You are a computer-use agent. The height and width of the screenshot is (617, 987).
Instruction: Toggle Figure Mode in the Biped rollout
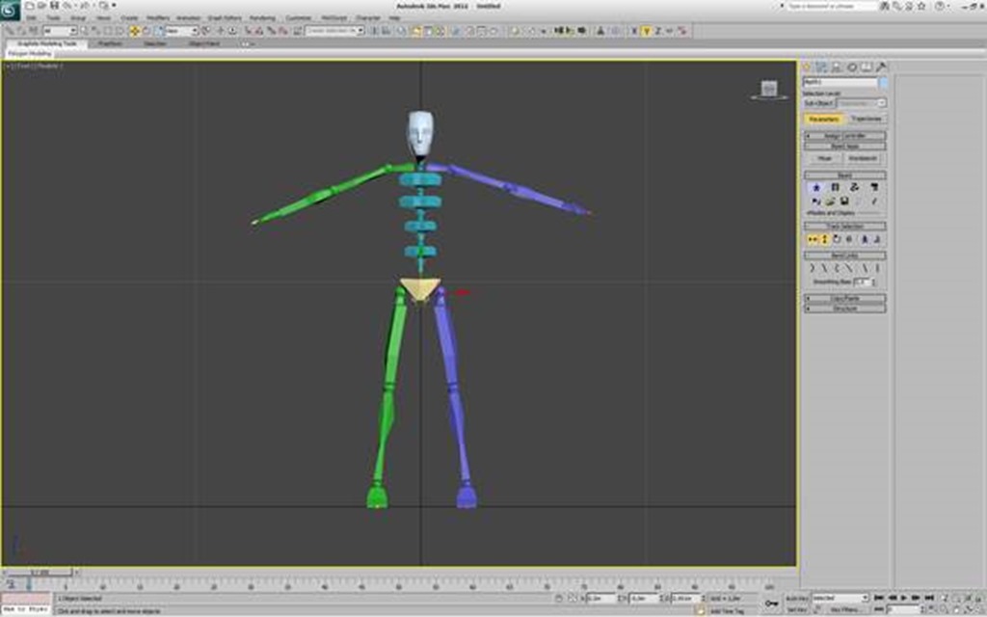pyautogui.click(x=816, y=187)
